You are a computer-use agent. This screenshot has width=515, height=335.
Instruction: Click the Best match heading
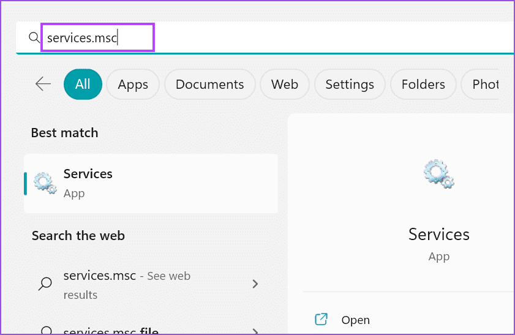(65, 133)
